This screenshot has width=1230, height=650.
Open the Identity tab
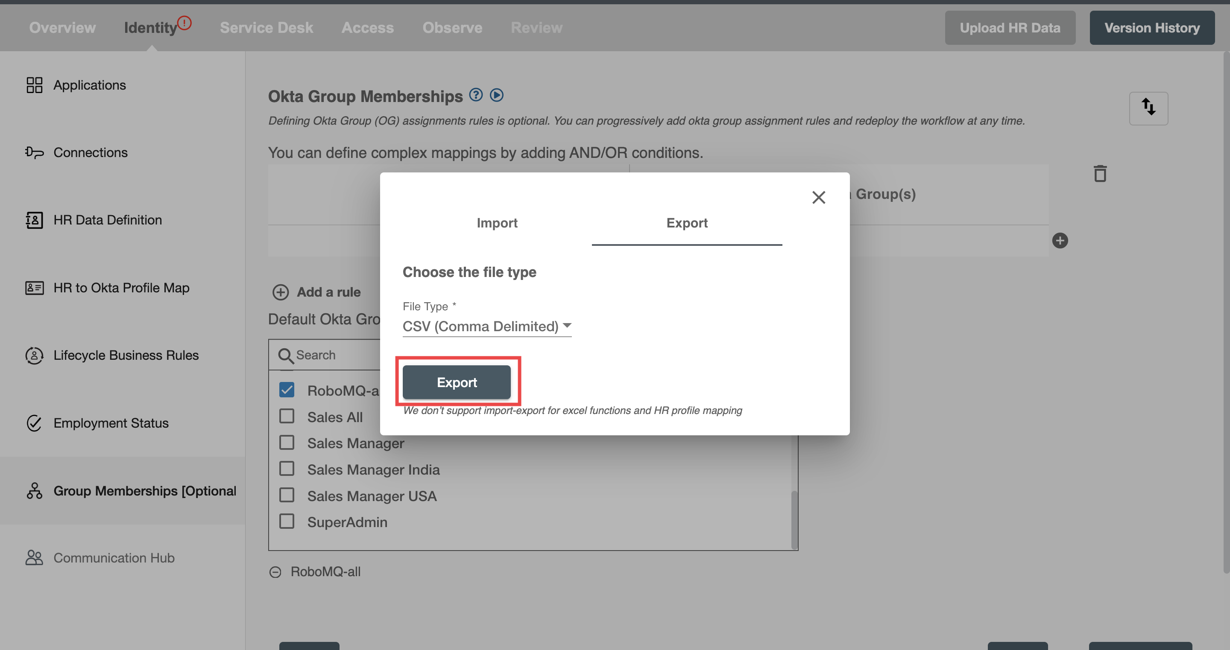tap(150, 28)
